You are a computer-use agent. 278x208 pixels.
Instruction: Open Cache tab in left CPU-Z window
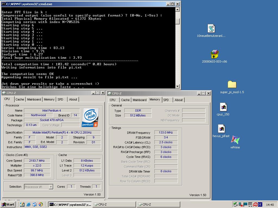pyautogui.click(x=20, y=99)
